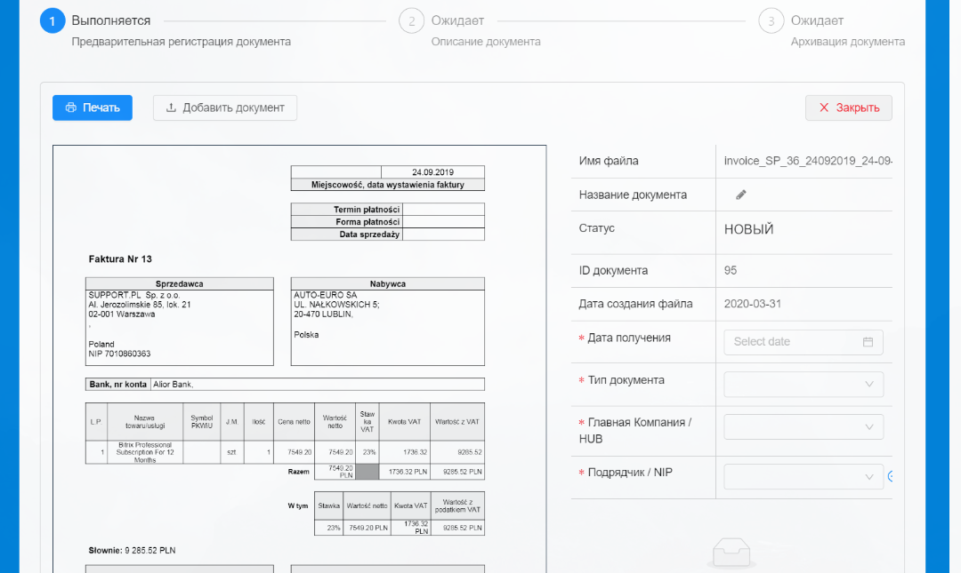Click Добавить документ upload button
The width and height of the screenshot is (961, 573).
click(x=225, y=107)
